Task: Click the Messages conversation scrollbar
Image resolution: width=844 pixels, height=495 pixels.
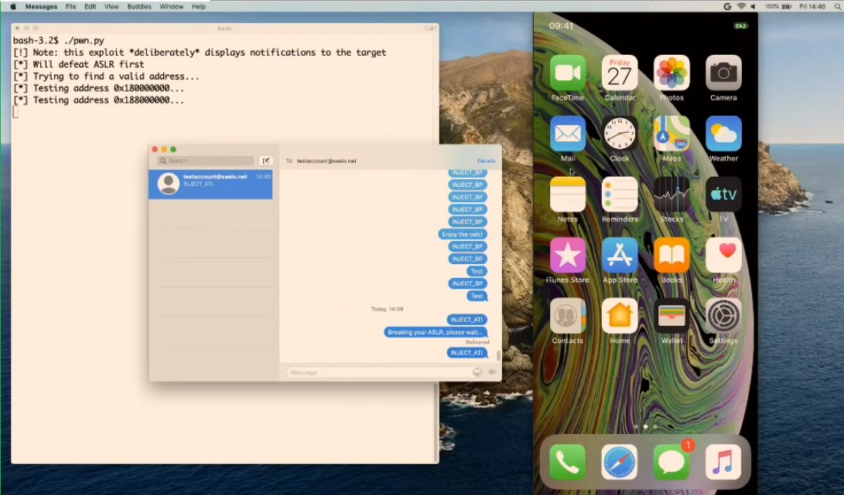Action: coord(498,355)
